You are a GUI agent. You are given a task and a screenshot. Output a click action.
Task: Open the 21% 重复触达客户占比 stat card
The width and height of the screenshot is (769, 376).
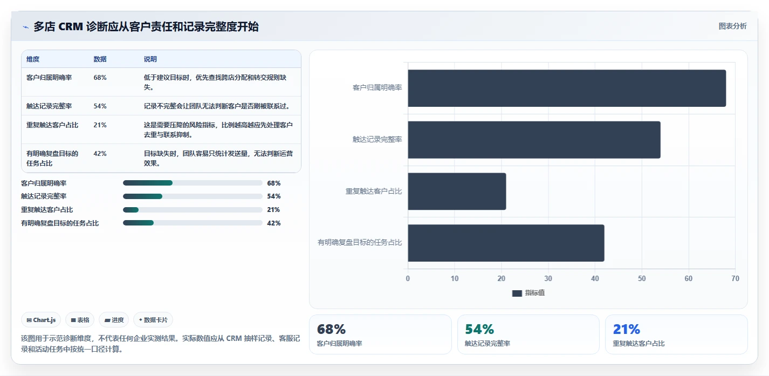coord(676,334)
